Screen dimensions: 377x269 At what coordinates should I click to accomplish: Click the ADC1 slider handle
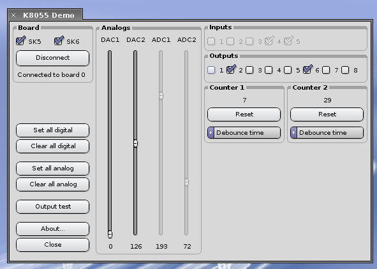tap(161, 95)
